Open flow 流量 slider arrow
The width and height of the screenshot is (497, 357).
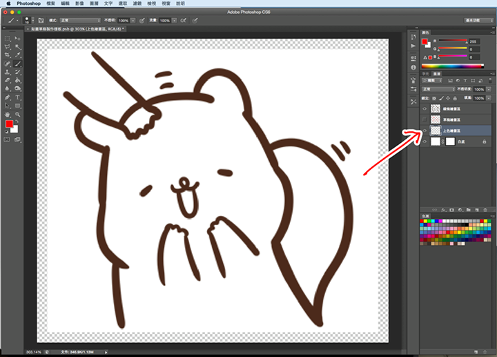click(x=175, y=20)
